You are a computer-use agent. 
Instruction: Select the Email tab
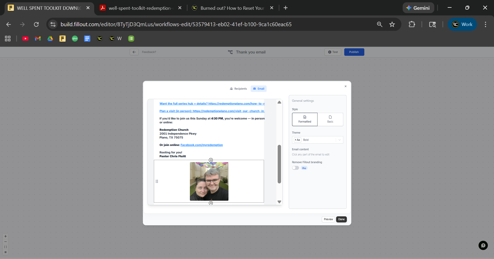[x=259, y=89]
